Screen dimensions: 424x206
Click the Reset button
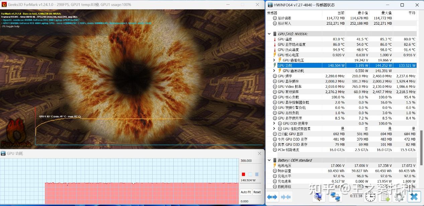point(257,192)
